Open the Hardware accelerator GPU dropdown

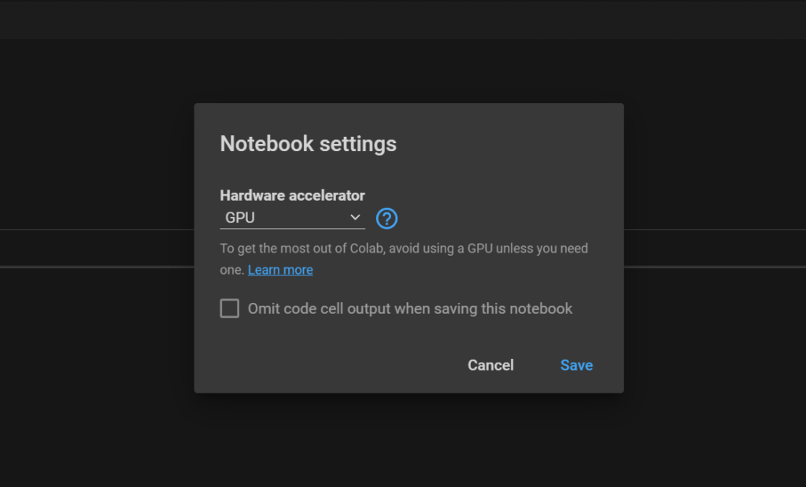(x=292, y=217)
